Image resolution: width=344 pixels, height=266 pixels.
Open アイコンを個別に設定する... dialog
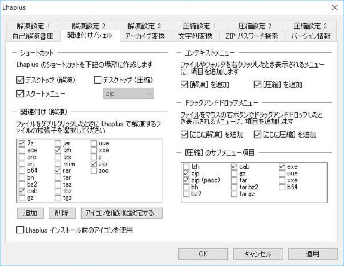click(122, 213)
